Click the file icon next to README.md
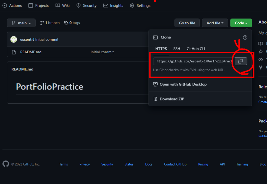Viewport: 267px width, 184px height. 14,52
